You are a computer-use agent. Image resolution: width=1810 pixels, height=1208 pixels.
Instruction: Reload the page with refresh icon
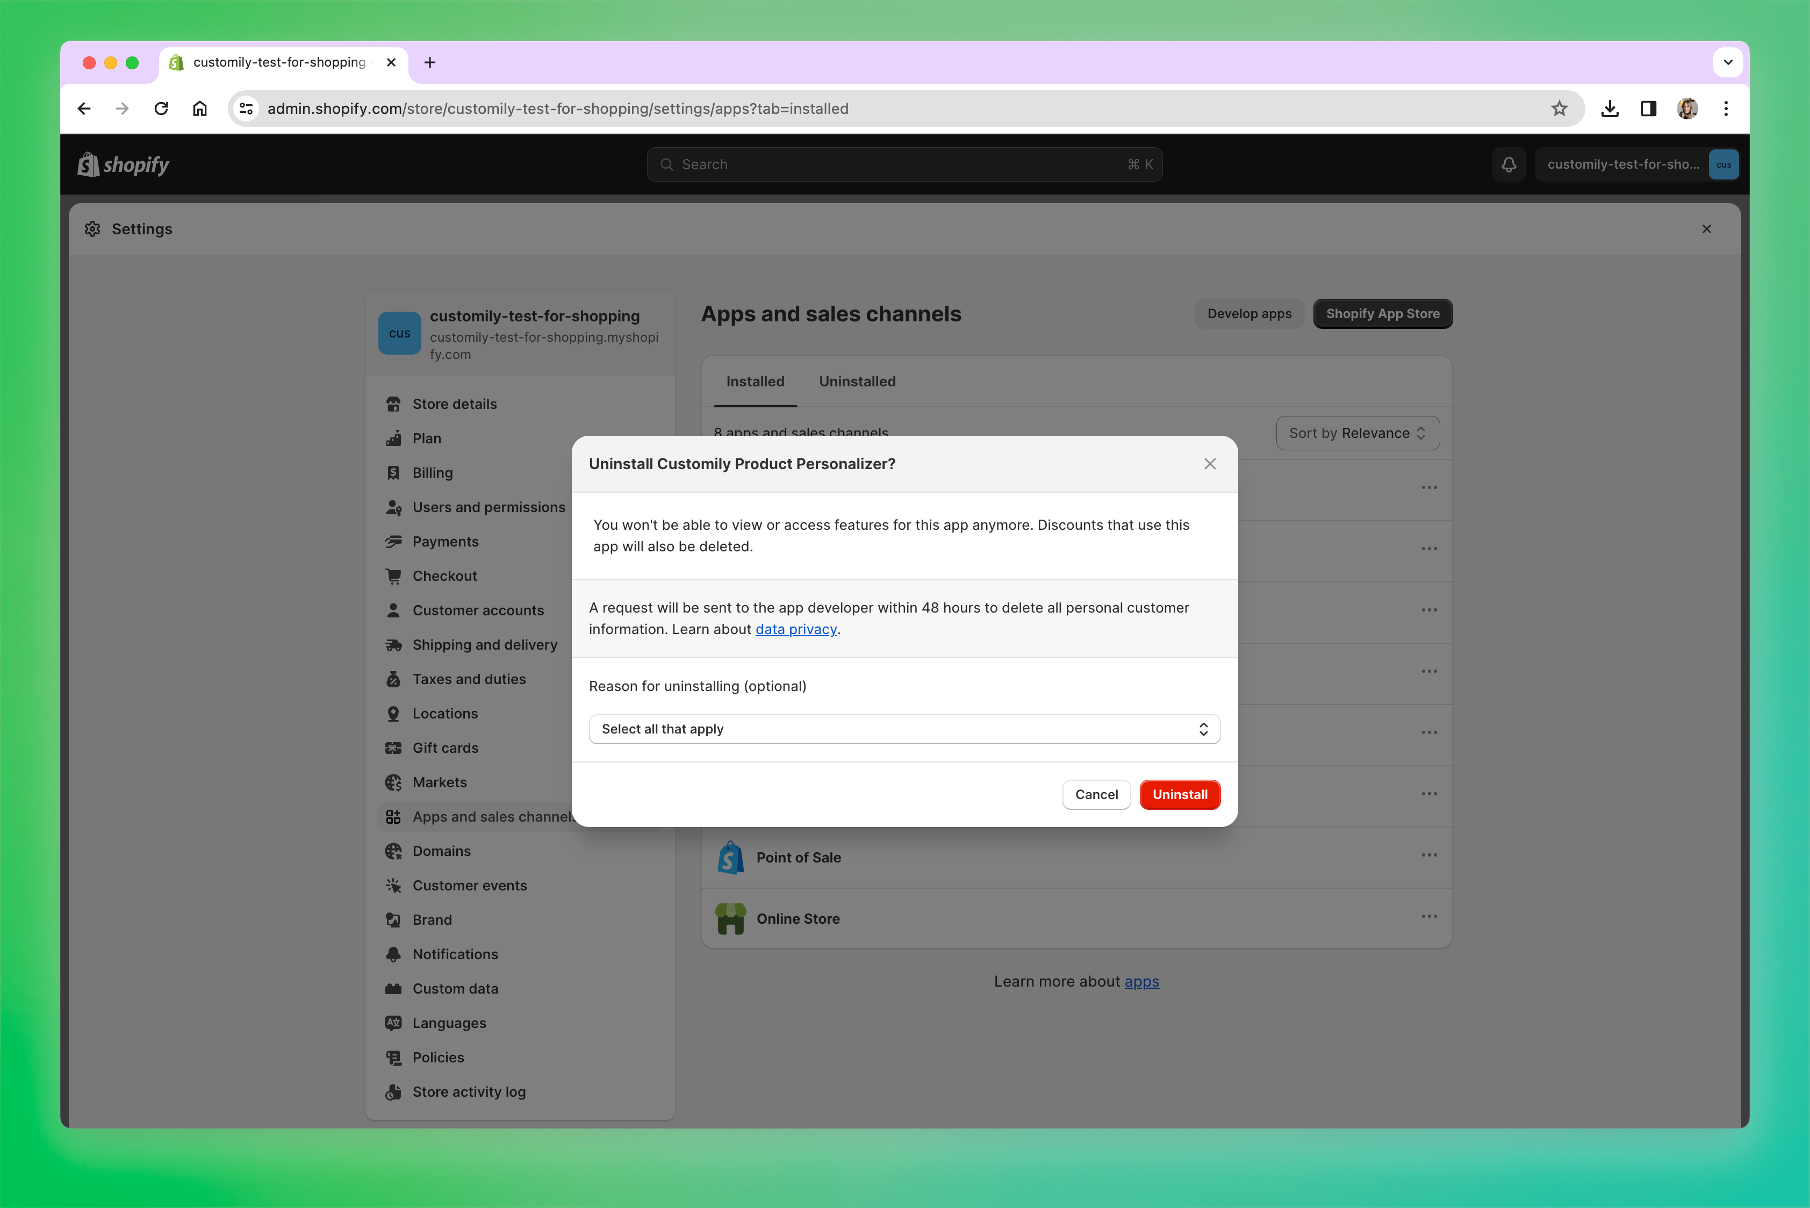tap(161, 109)
